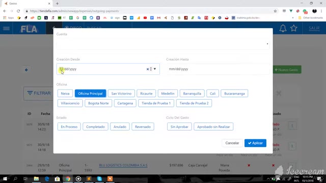The width and height of the screenshot is (326, 183).
Task: Switch to Chrome in the taskbar
Action: tap(68, 178)
